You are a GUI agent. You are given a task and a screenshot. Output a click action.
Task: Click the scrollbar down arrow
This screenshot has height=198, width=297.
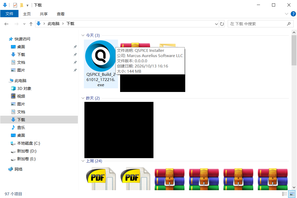click(x=294, y=187)
